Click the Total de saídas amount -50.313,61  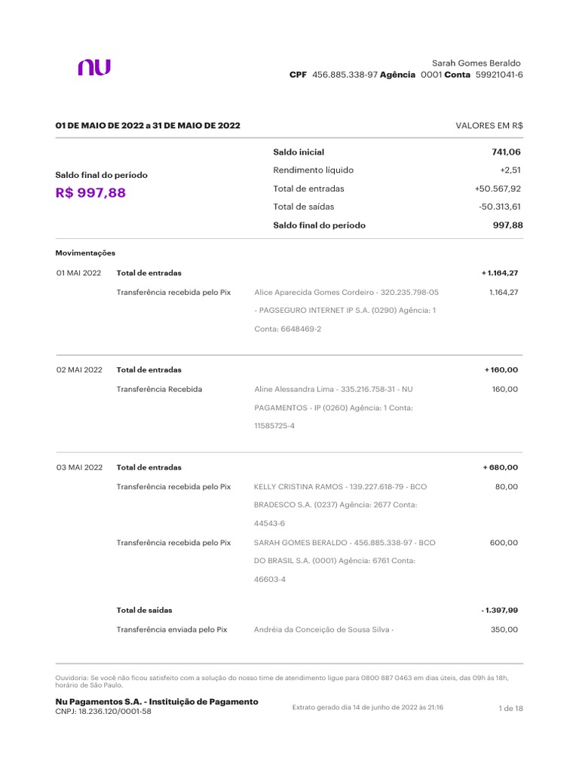pos(500,207)
